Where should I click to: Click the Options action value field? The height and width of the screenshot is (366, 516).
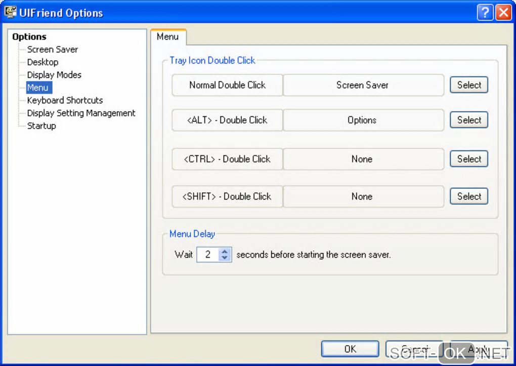(x=363, y=120)
